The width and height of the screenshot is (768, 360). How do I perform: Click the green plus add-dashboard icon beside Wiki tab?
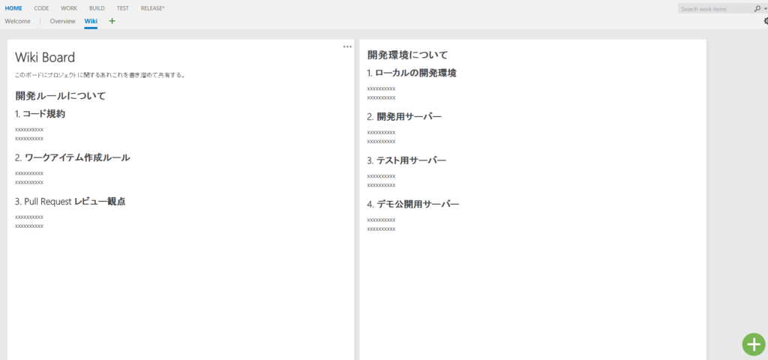point(112,21)
